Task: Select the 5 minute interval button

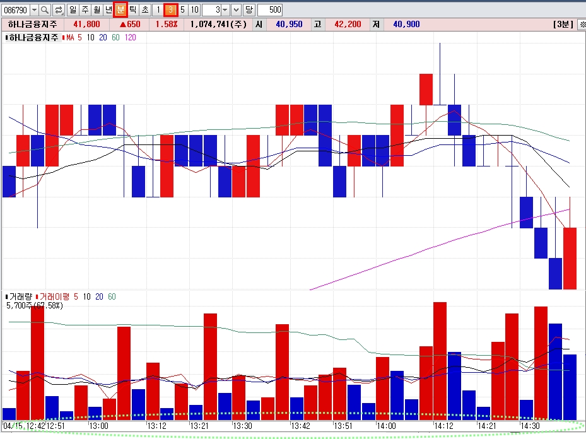Action: coord(183,9)
